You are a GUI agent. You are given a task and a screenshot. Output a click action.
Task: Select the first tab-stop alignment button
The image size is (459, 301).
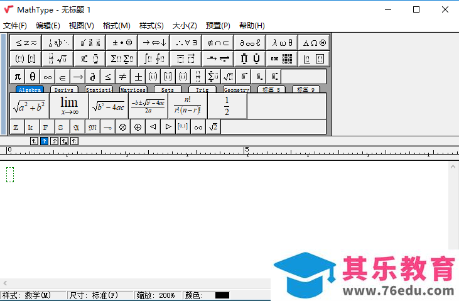pos(34,141)
